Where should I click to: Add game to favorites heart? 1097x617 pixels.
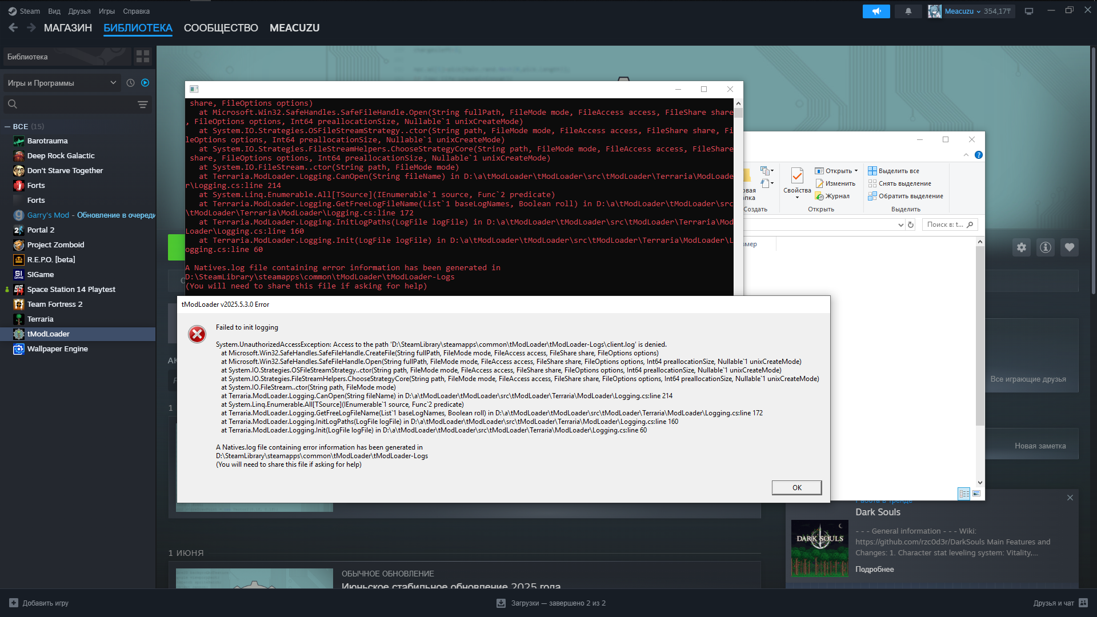(x=1069, y=247)
